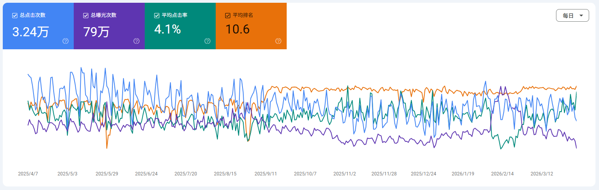This screenshot has width=599, height=190.
Task: Click help icon on 总曝光次数 card
Action: click(136, 41)
